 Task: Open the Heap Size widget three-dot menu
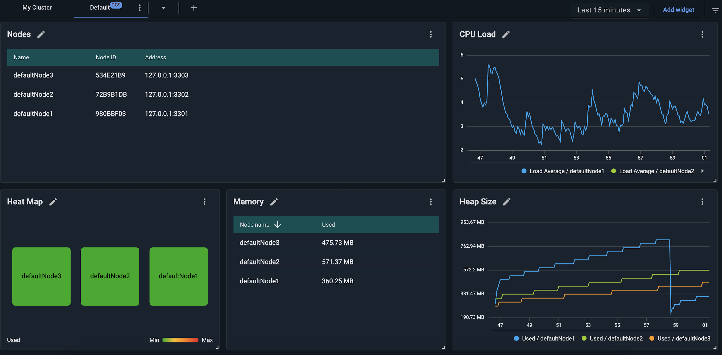(702, 202)
